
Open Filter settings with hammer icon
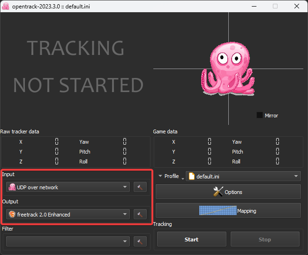[140, 241]
